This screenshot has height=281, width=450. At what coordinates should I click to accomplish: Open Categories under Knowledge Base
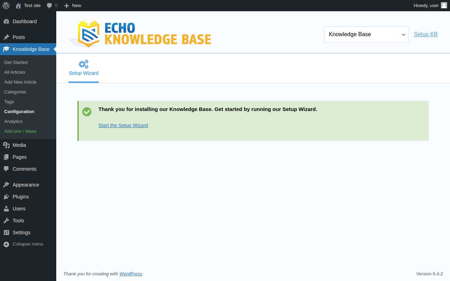15,92
